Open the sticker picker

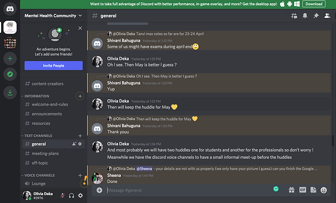click(313, 190)
